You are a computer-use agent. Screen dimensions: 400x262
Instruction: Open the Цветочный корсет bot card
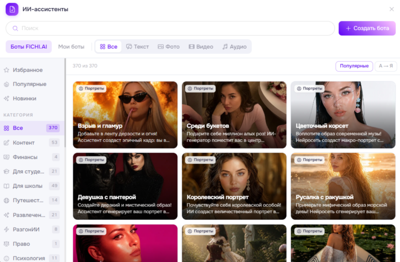click(343, 115)
